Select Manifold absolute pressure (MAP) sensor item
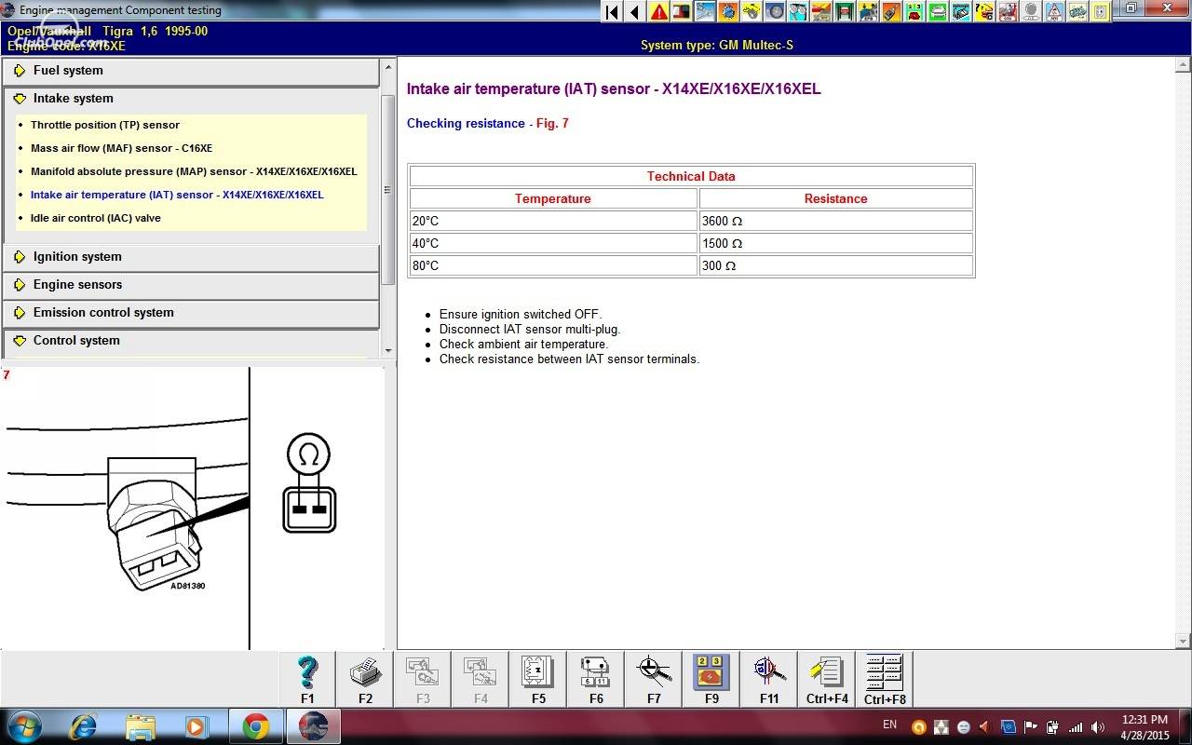Image resolution: width=1192 pixels, height=745 pixels. (x=194, y=171)
